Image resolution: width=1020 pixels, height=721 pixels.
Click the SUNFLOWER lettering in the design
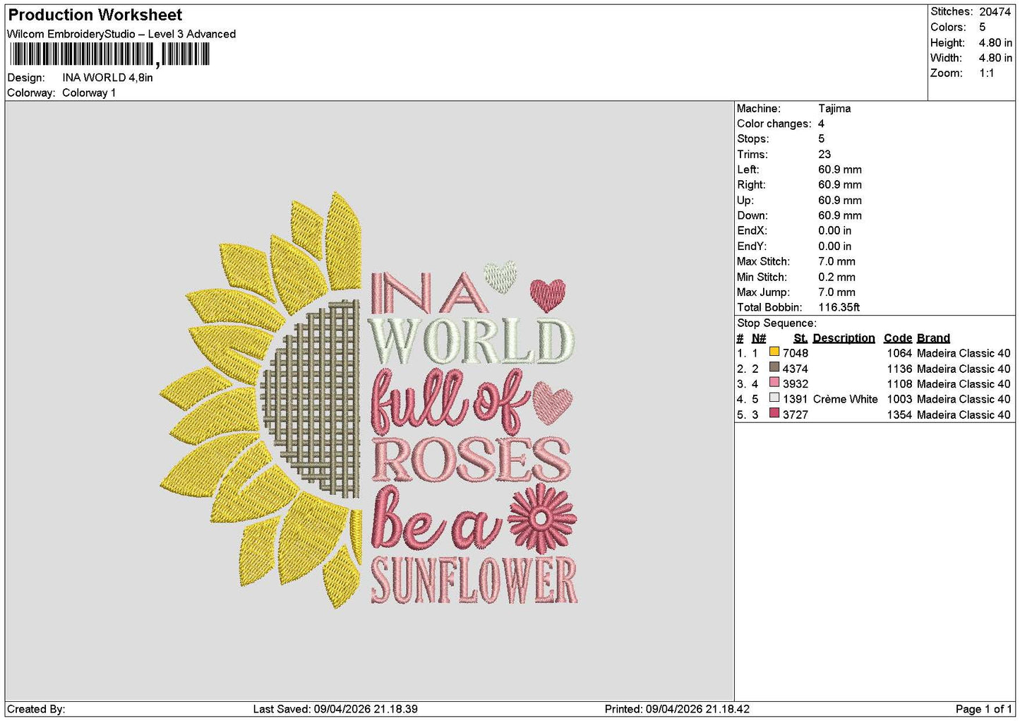coord(474,581)
